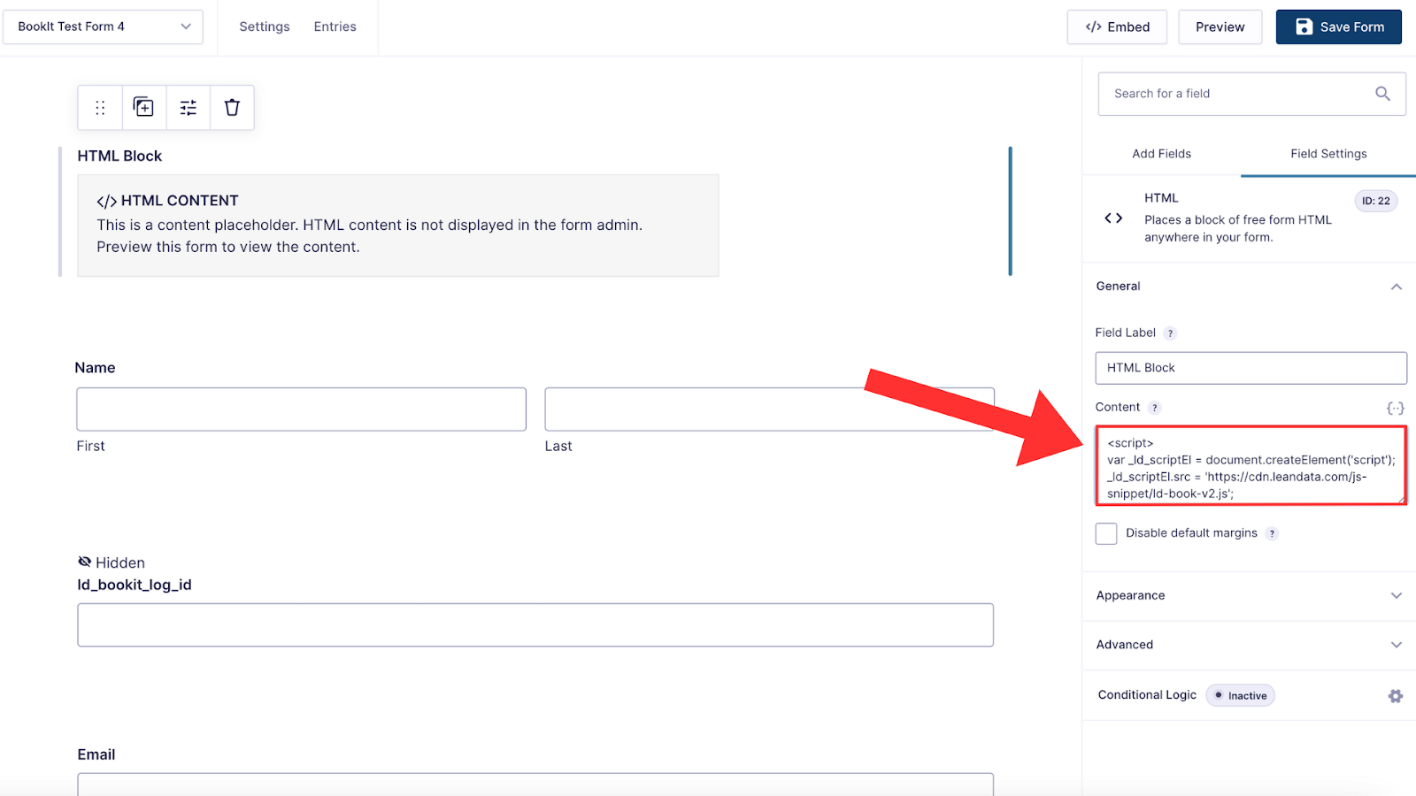Click the Save Form button
This screenshot has height=796, width=1416.
[x=1338, y=27]
